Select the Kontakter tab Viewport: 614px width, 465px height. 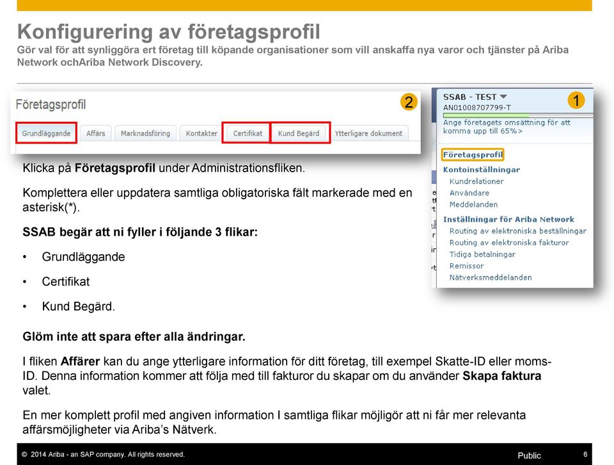[x=201, y=133]
